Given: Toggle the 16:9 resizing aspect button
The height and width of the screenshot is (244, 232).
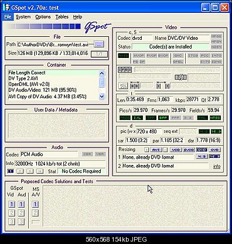Looking at the screenshot, I should 215,156.
